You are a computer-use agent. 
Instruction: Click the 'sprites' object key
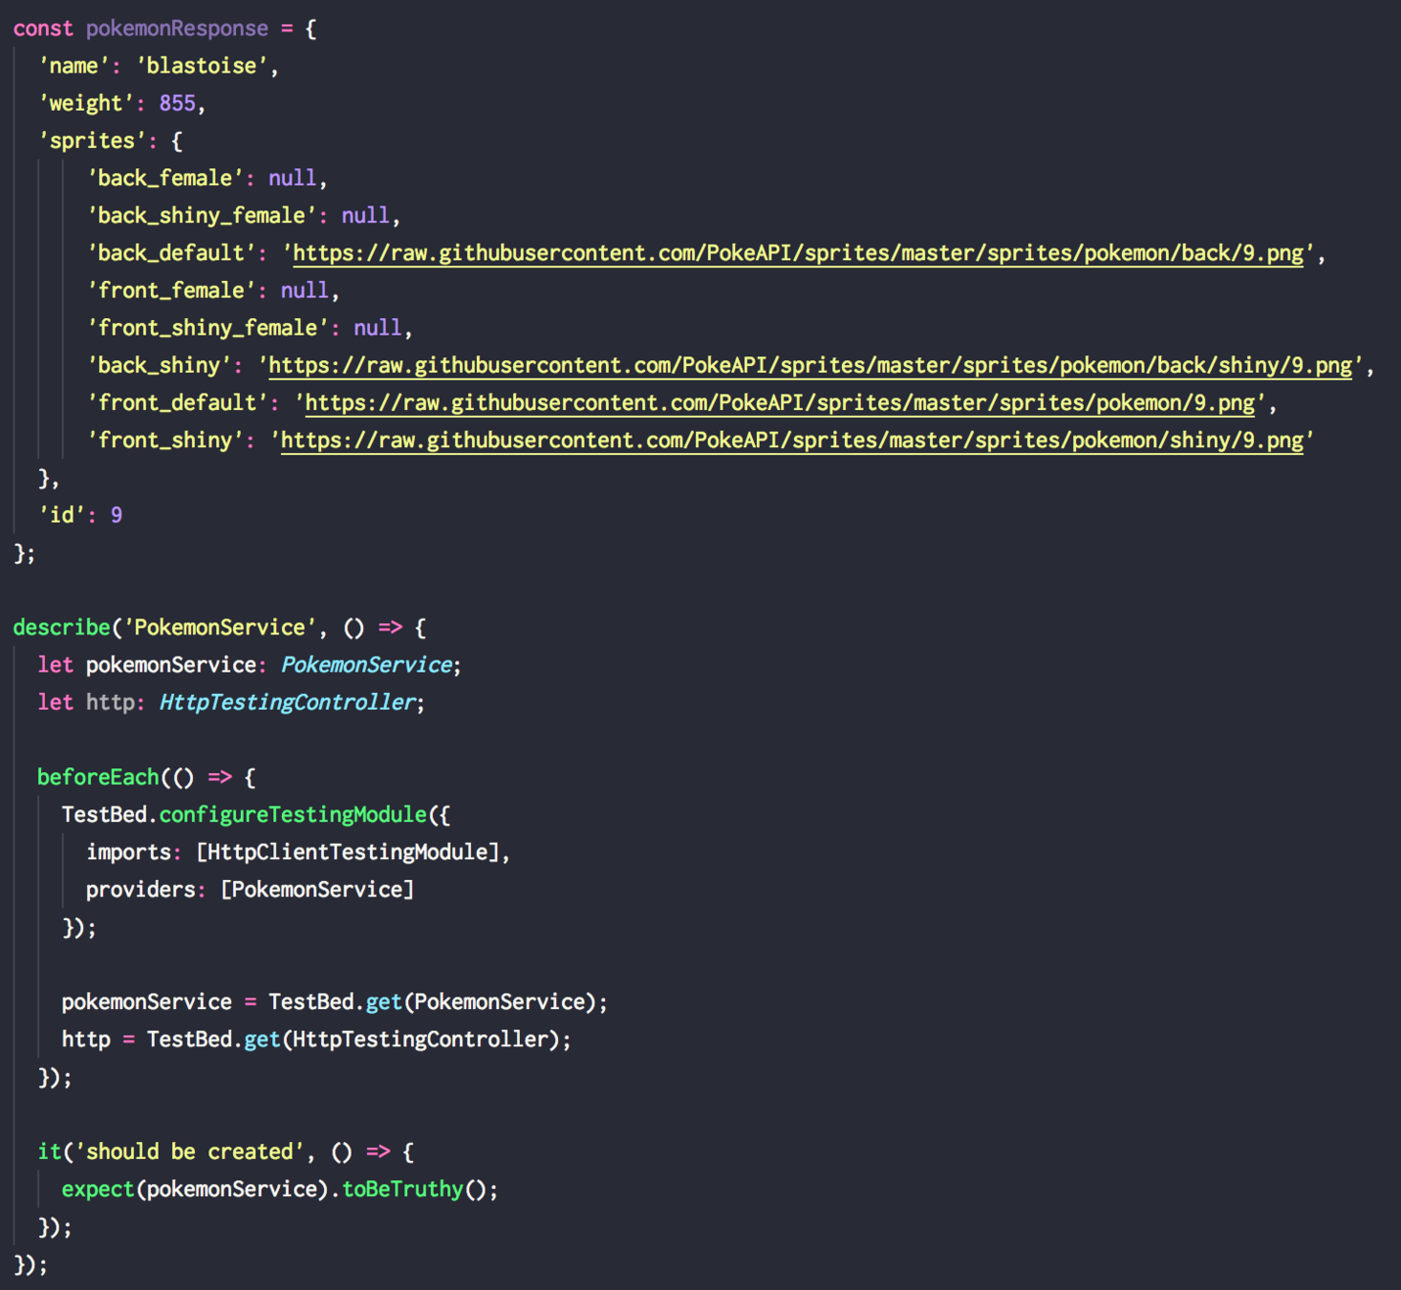pos(92,140)
